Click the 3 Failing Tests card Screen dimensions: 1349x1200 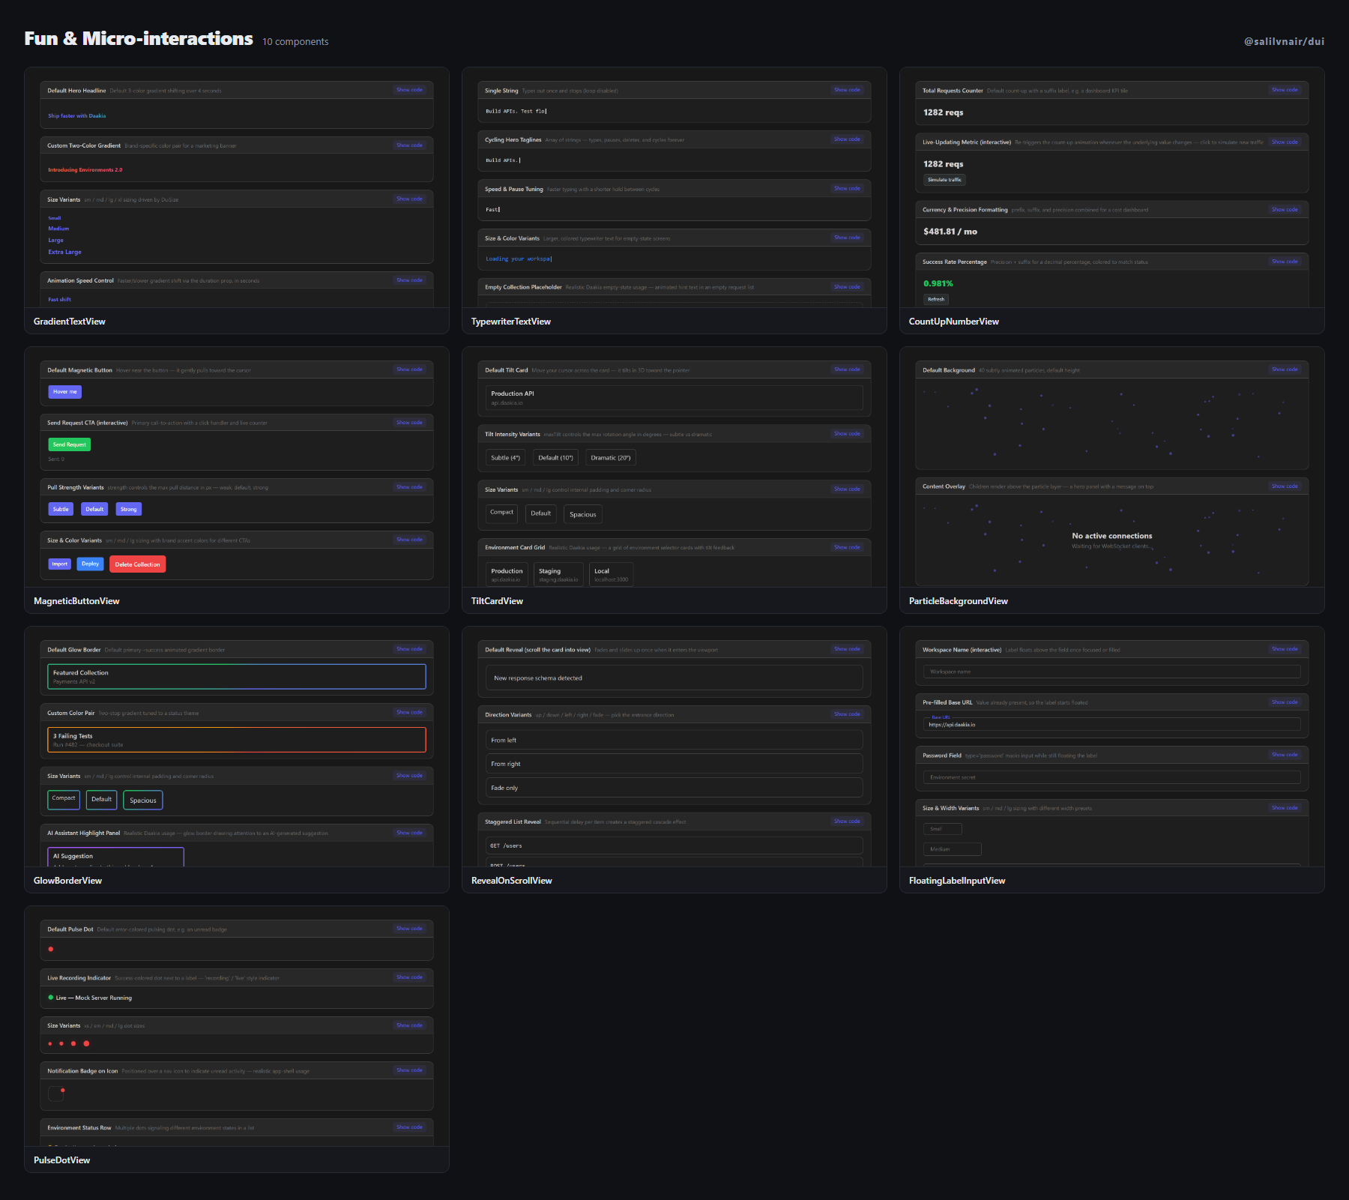tap(237, 740)
